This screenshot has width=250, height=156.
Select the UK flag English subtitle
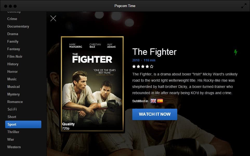[x=153, y=101]
